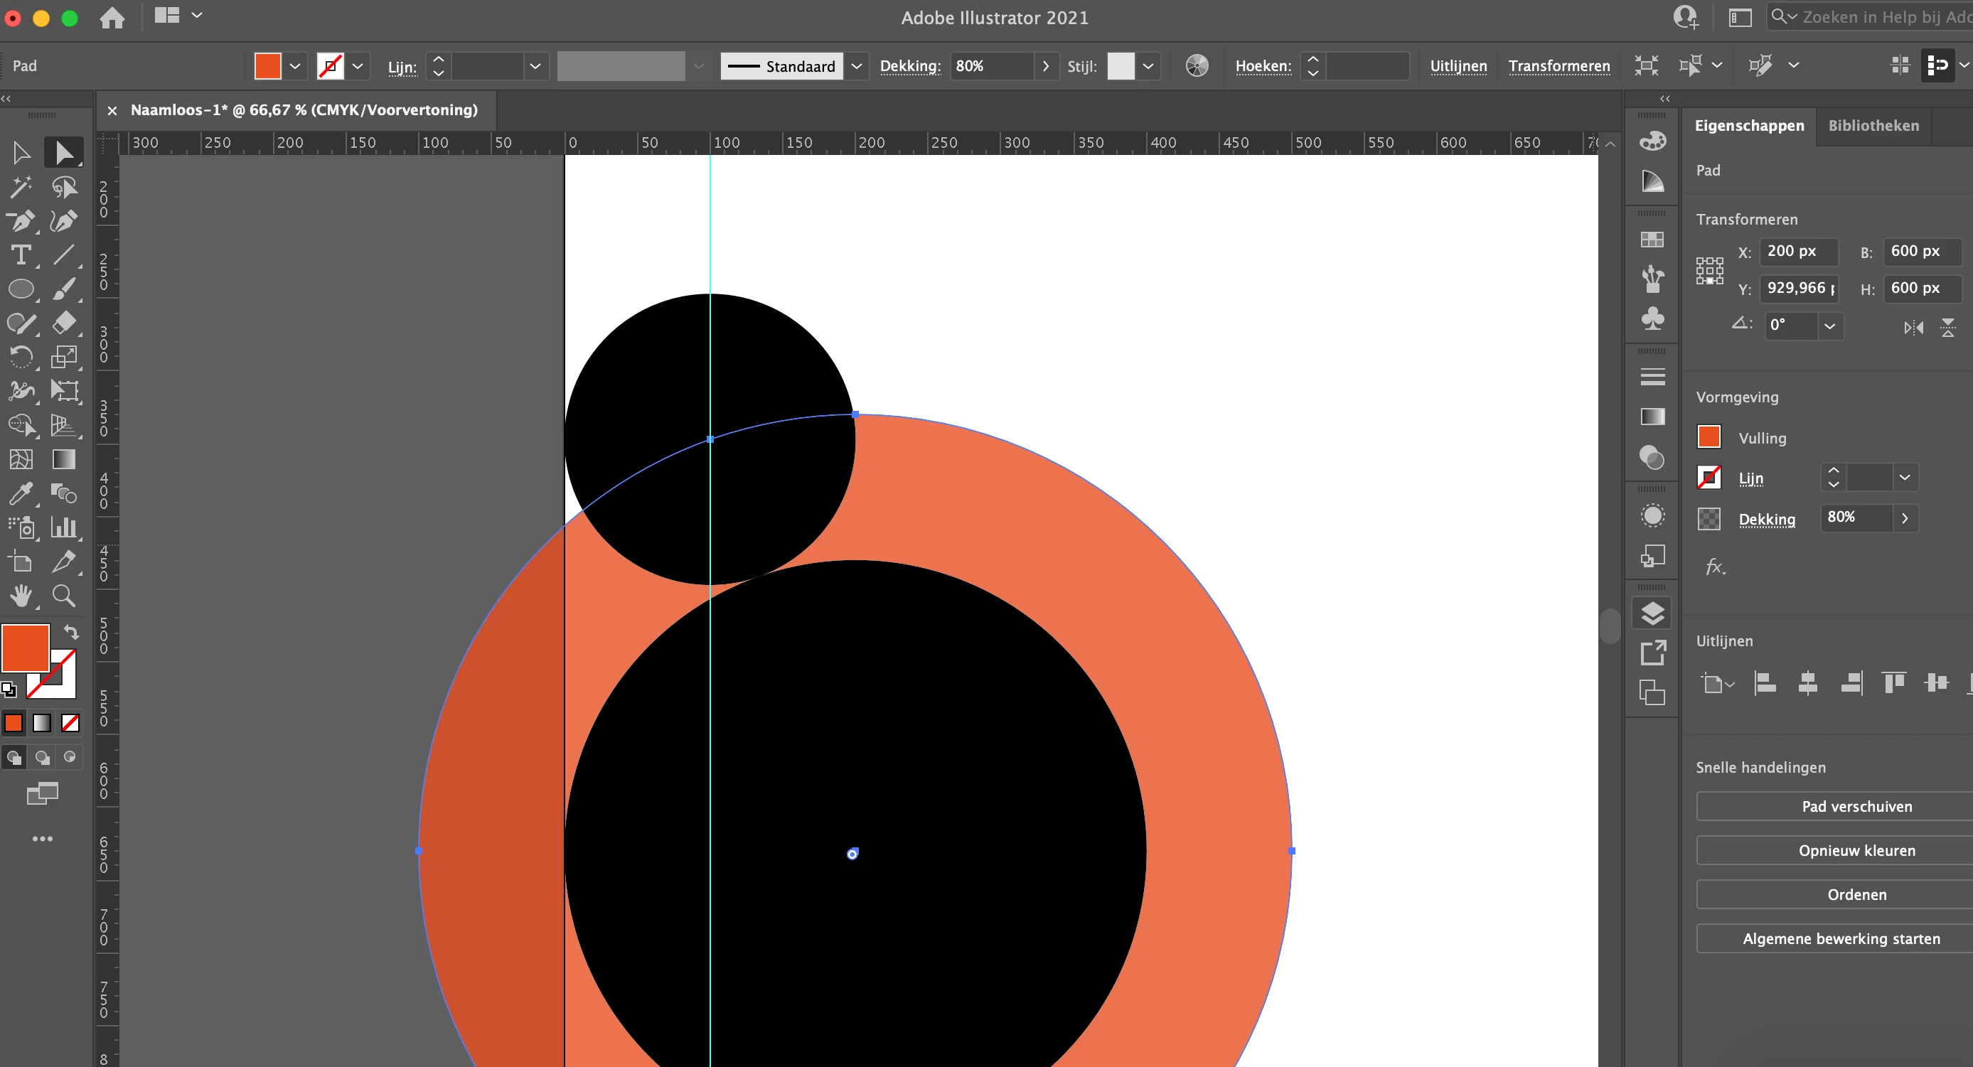Open the Stijl graphic style dropdown
The height and width of the screenshot is (1067, 1973).
pos(1148,67)
